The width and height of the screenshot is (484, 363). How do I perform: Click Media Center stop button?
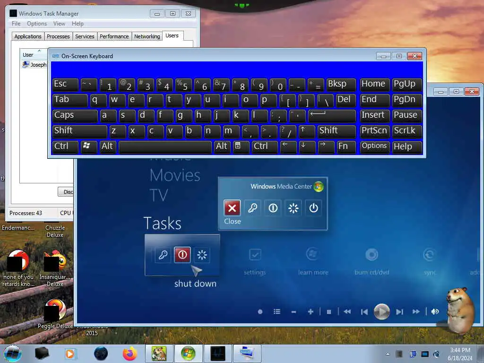[x=329, y=312]
